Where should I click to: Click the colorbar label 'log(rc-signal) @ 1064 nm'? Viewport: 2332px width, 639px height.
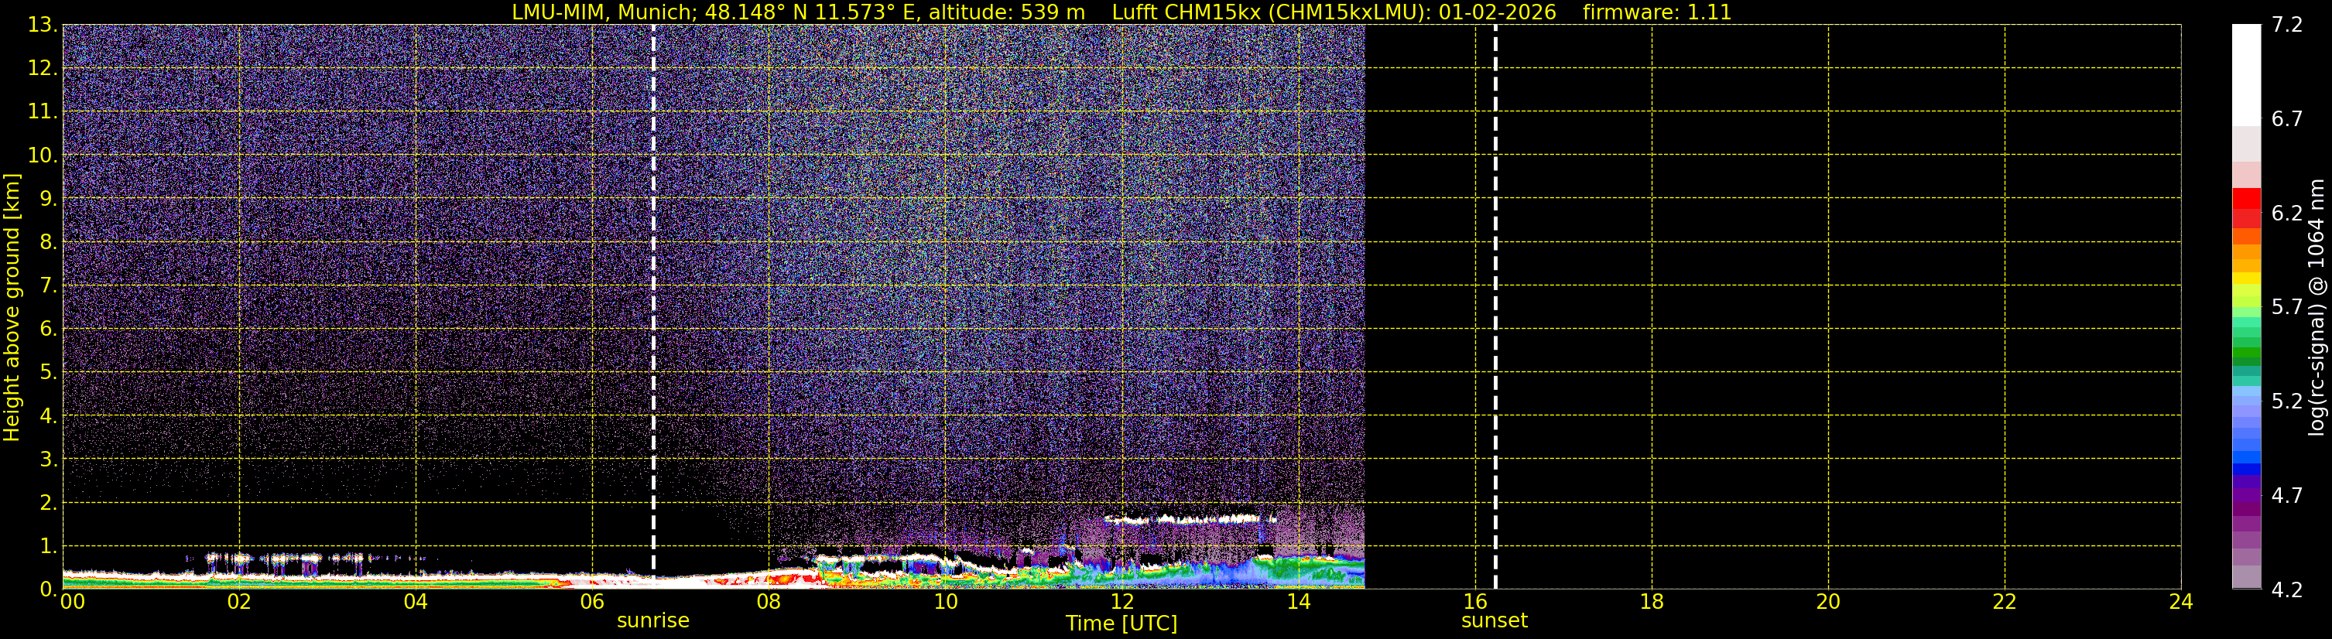tap(2317, 307)
